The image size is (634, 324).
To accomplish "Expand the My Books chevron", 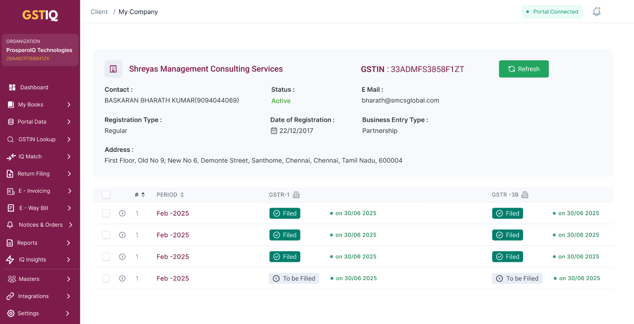I will coord(69,104).
